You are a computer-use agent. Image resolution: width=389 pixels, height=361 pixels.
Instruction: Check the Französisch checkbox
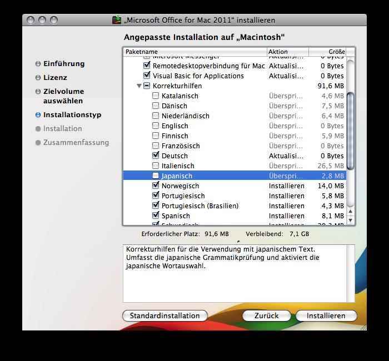pyautogui.click(x=156, y=146)
